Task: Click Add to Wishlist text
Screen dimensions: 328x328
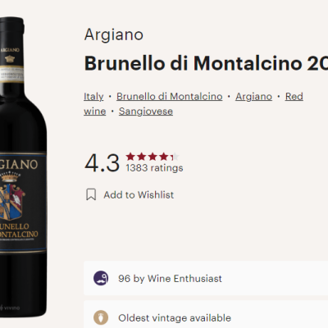Action: 139,195
